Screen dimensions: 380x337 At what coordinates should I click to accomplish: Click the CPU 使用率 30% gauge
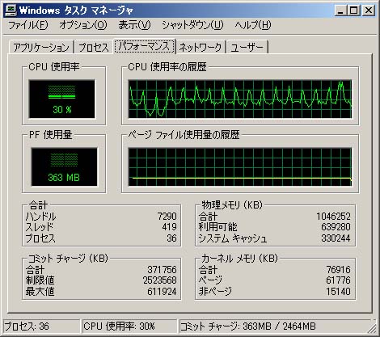pyautogui.click(x=62, y=99)
